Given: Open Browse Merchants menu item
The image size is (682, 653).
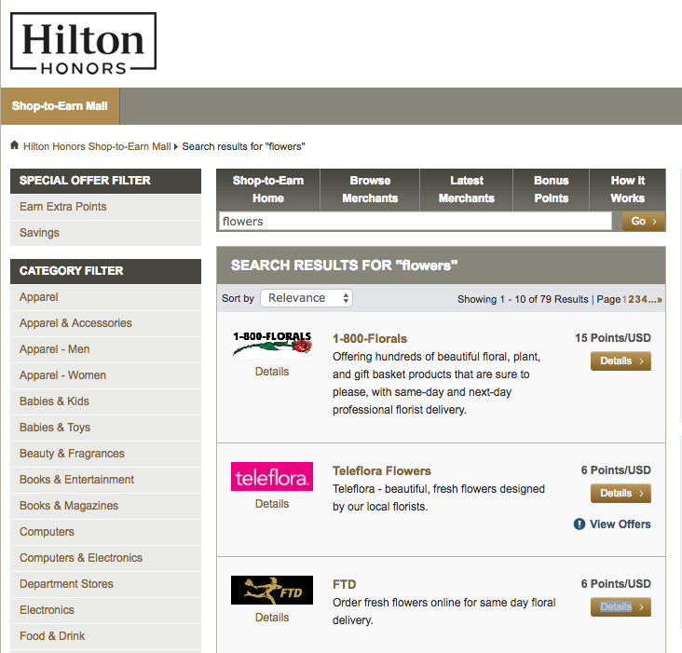Looking at the screenshot, I should point(370,189).
